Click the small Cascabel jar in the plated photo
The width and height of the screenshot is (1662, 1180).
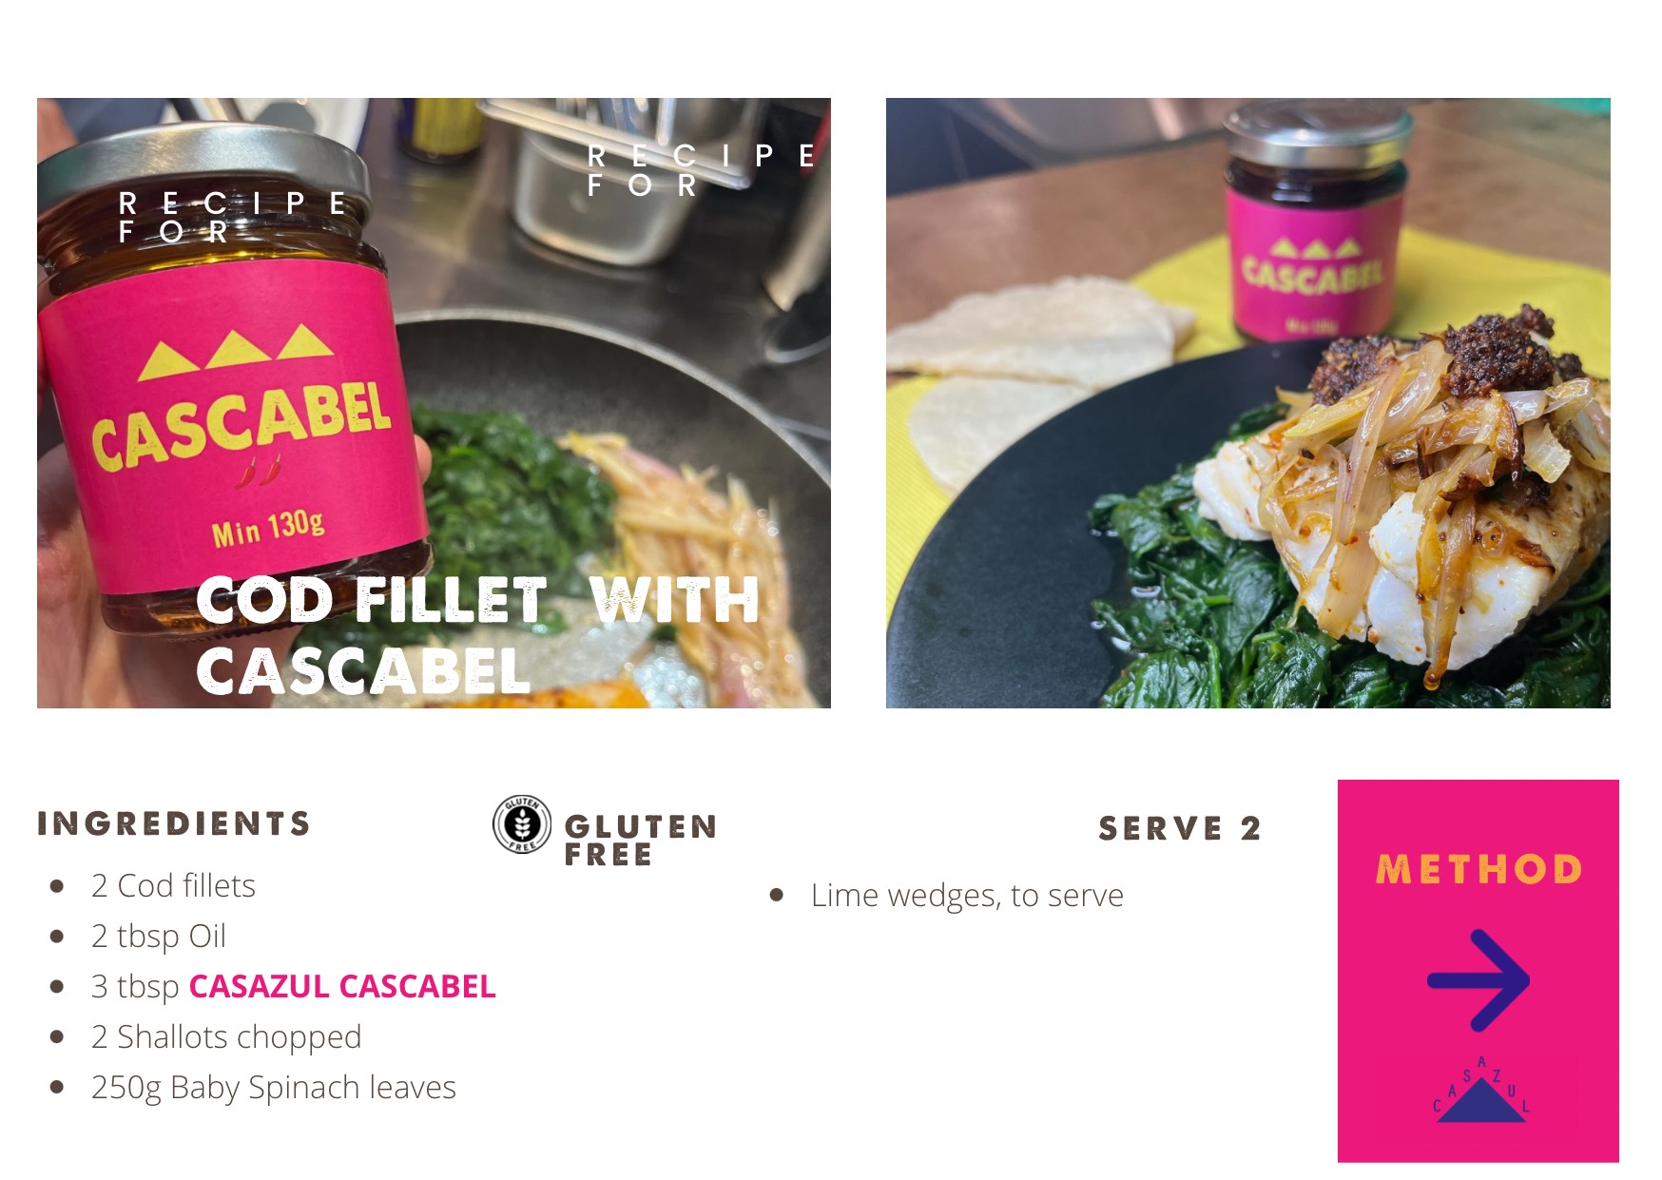(x=1316, y=222)
